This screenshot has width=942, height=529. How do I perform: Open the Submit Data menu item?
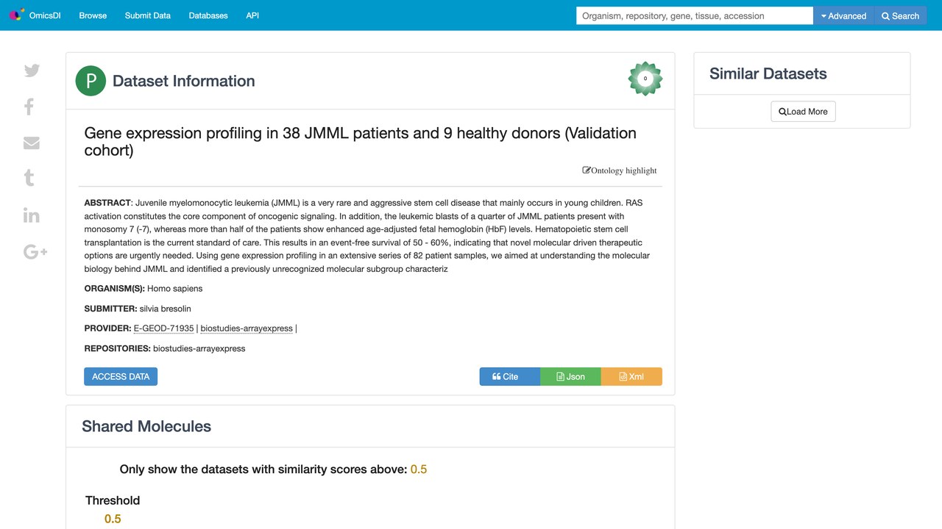[148, 15]
